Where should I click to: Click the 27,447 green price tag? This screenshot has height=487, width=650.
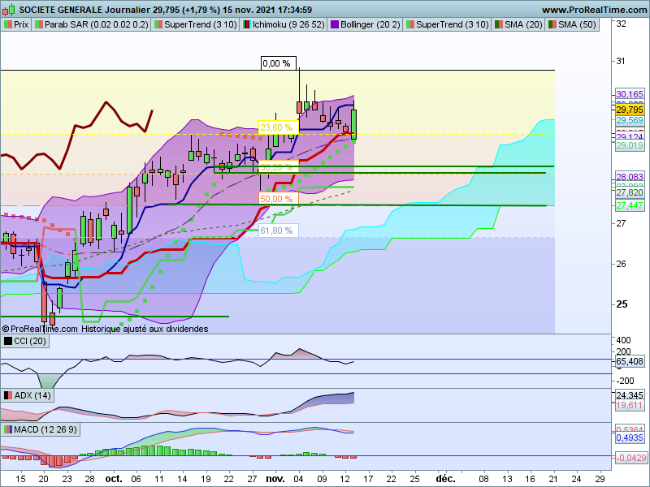pyautogui.click(x=629, y=205)
